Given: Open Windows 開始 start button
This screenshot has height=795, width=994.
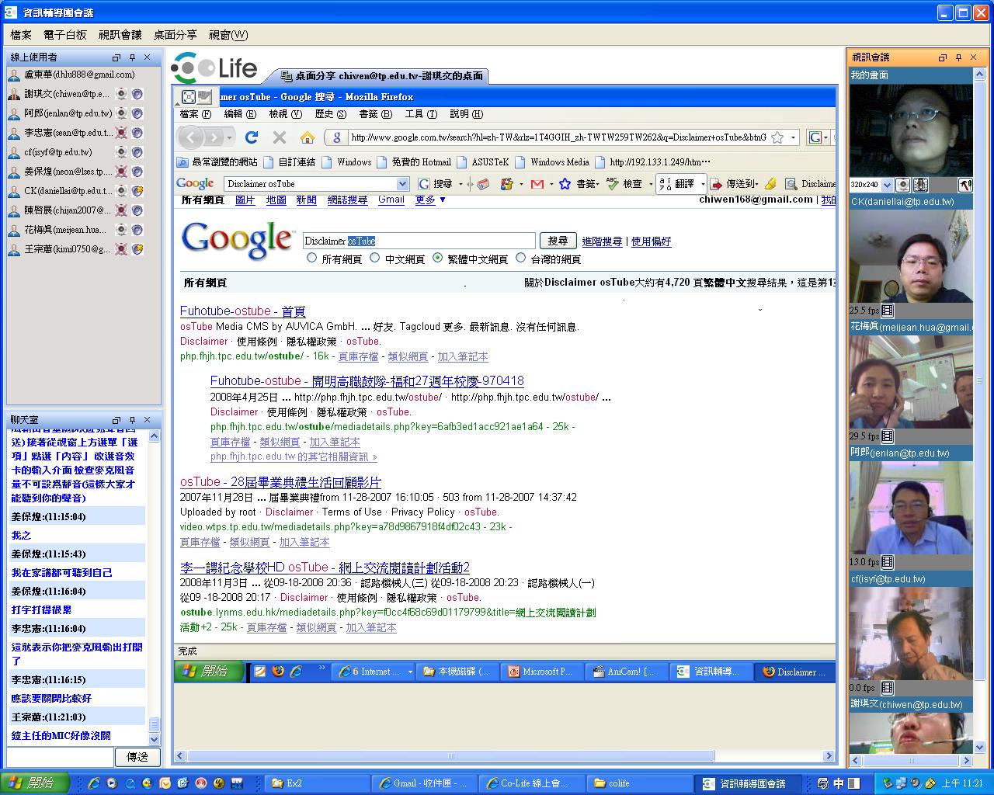Looking at the screenshot, I should [34, 783].
